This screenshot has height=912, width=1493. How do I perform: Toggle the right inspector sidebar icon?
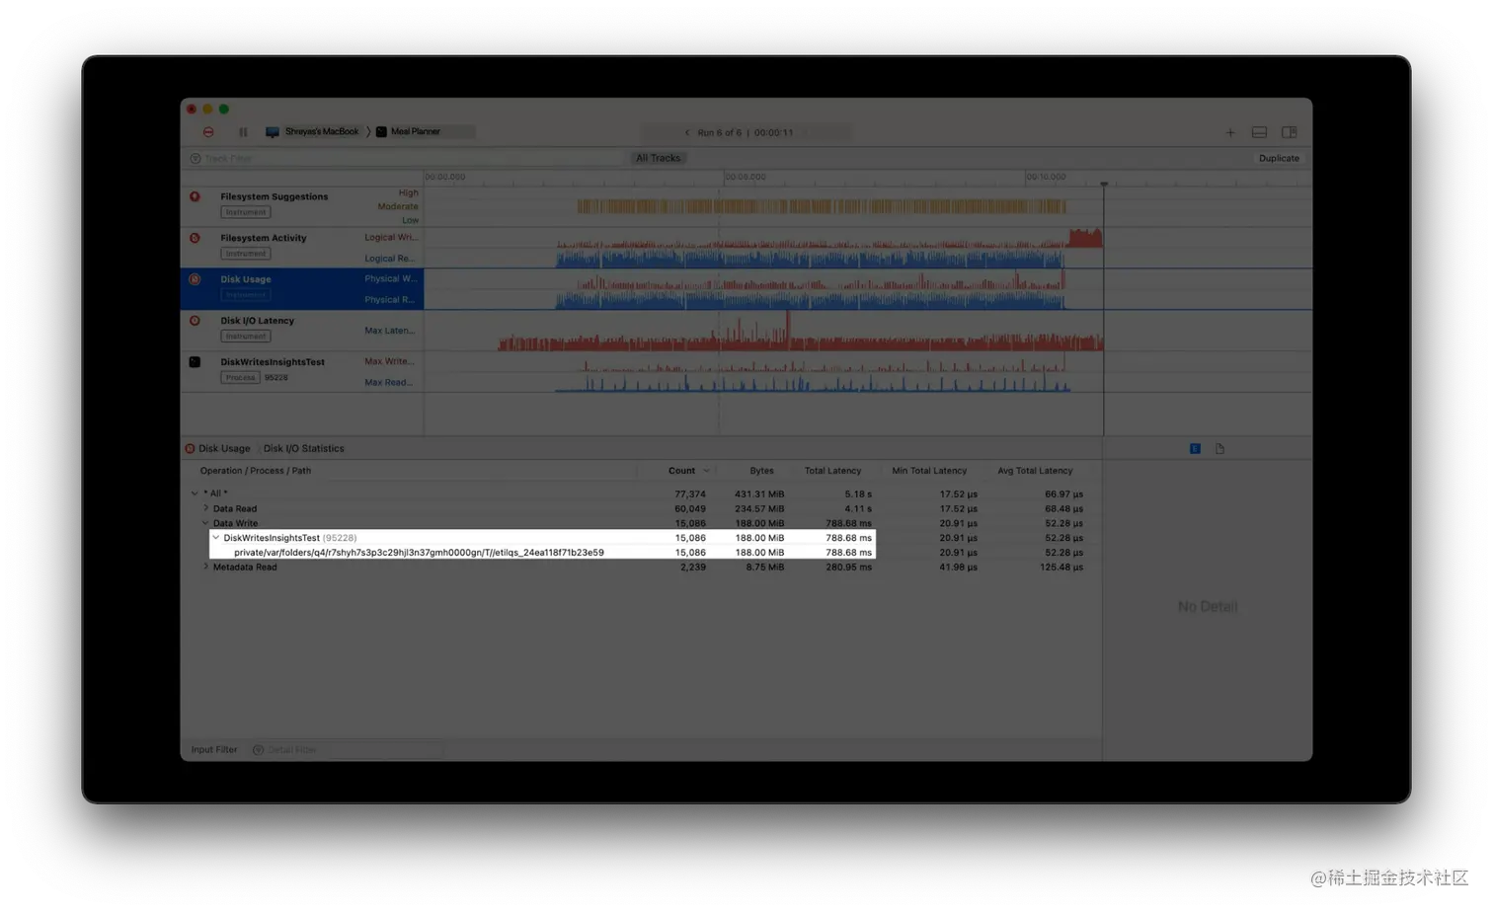pyautogui.click(x=1290, y=132)
